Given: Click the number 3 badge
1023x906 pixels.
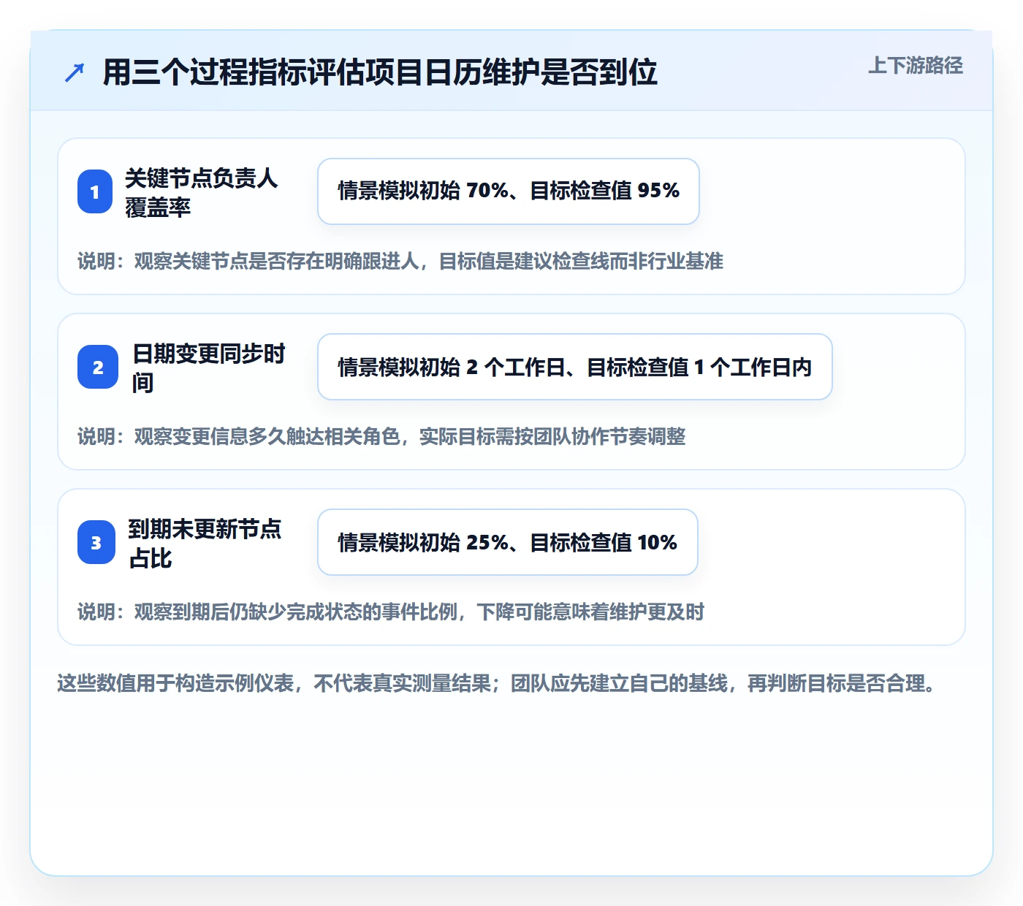Looking at the screenshot, I should tap(96, 542).
